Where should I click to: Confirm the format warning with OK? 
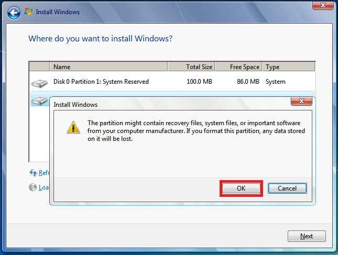[241, 189]
